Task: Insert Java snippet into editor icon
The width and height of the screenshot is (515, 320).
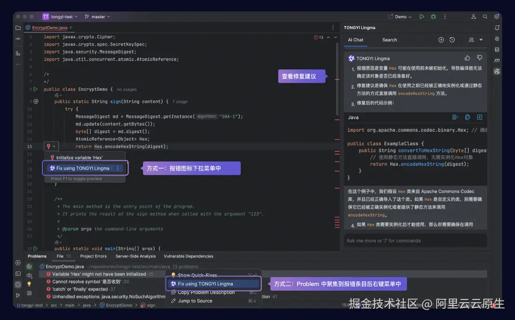Action: click(x=455, y=117)
